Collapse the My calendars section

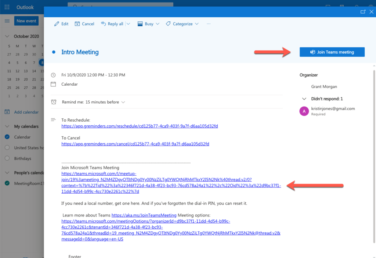tap(7, 126)
